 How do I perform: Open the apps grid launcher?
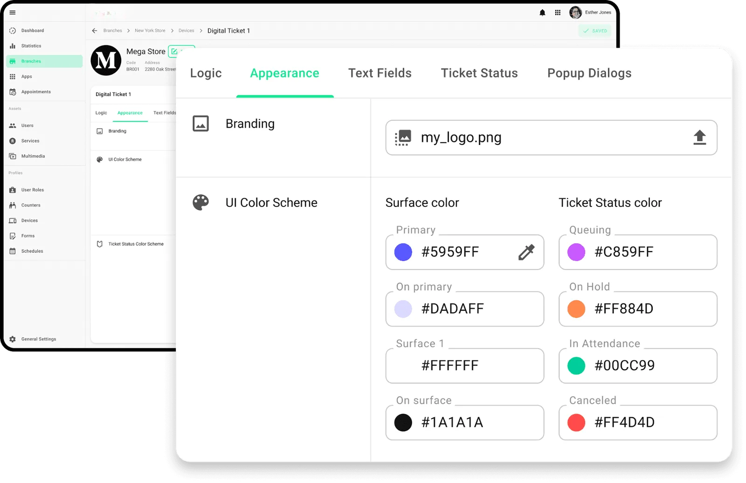point(558,13)
